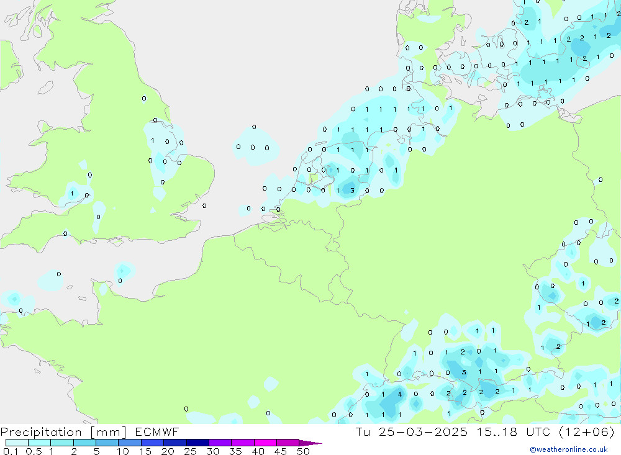
Task: Select the 2–5 mm legend color swatch
Action: tap(84, 443)
